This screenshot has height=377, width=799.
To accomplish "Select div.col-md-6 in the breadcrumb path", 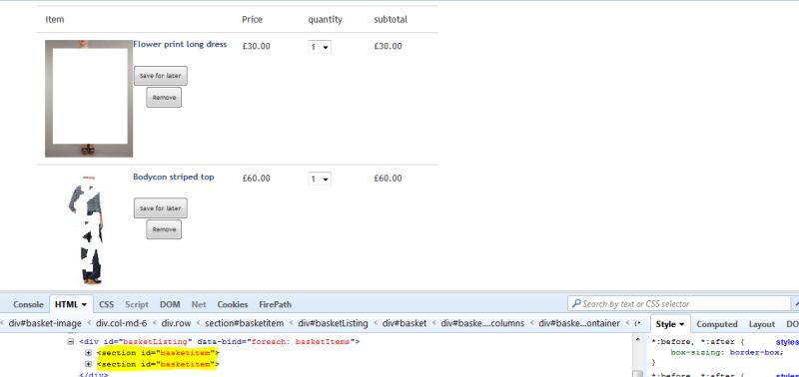I will click(x=121, y=323).
